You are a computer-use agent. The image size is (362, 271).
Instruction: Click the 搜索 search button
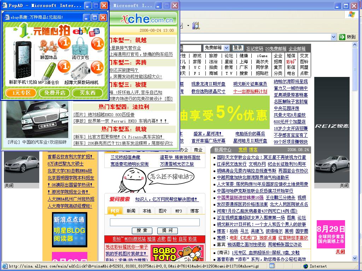142,230
